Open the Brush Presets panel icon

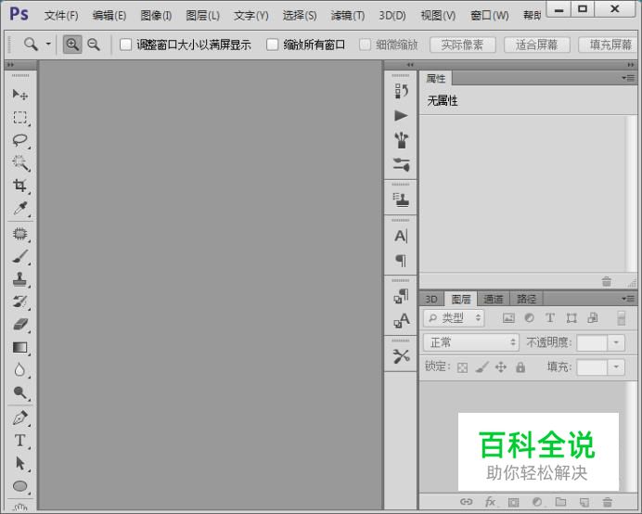coord(401,140)
